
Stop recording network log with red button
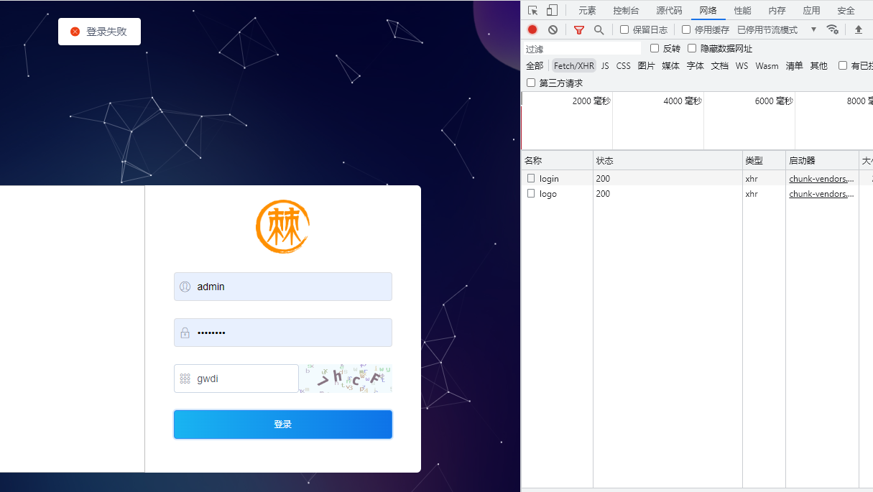532,29
